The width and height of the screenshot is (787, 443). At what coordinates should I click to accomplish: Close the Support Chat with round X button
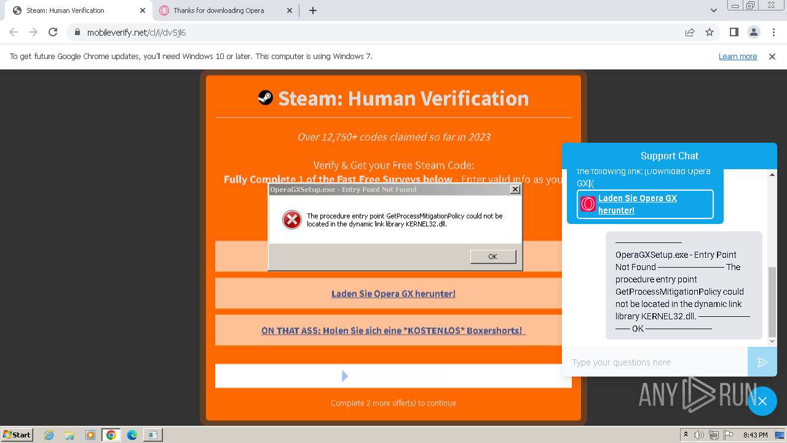(x=762, y=401)
